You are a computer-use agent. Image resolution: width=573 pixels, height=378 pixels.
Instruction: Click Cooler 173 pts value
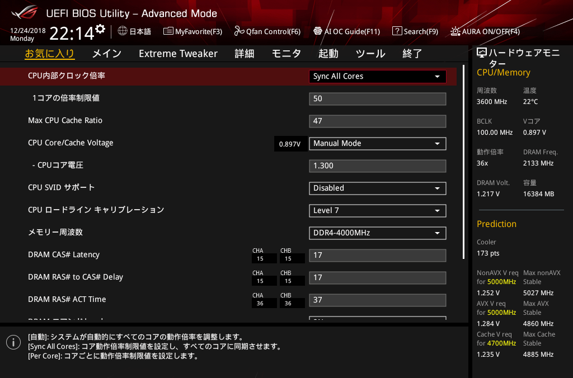[x=488, y=253]
